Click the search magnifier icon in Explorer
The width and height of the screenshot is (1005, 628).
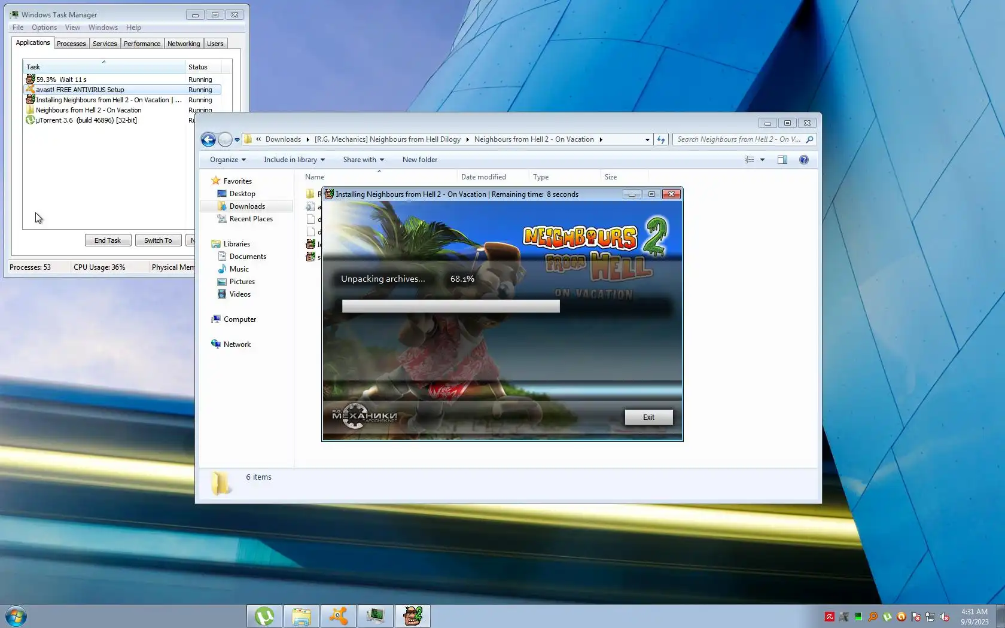810,139
